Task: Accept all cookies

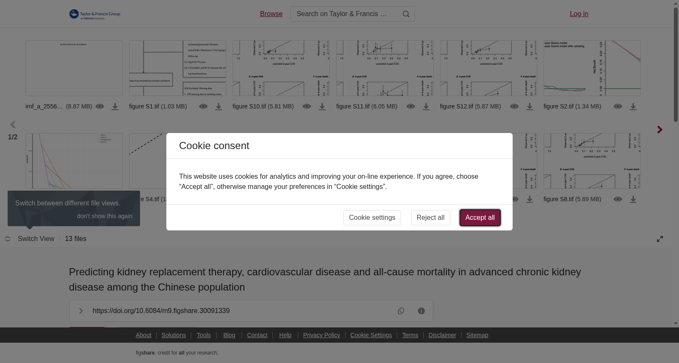Action: coord(480,218)
